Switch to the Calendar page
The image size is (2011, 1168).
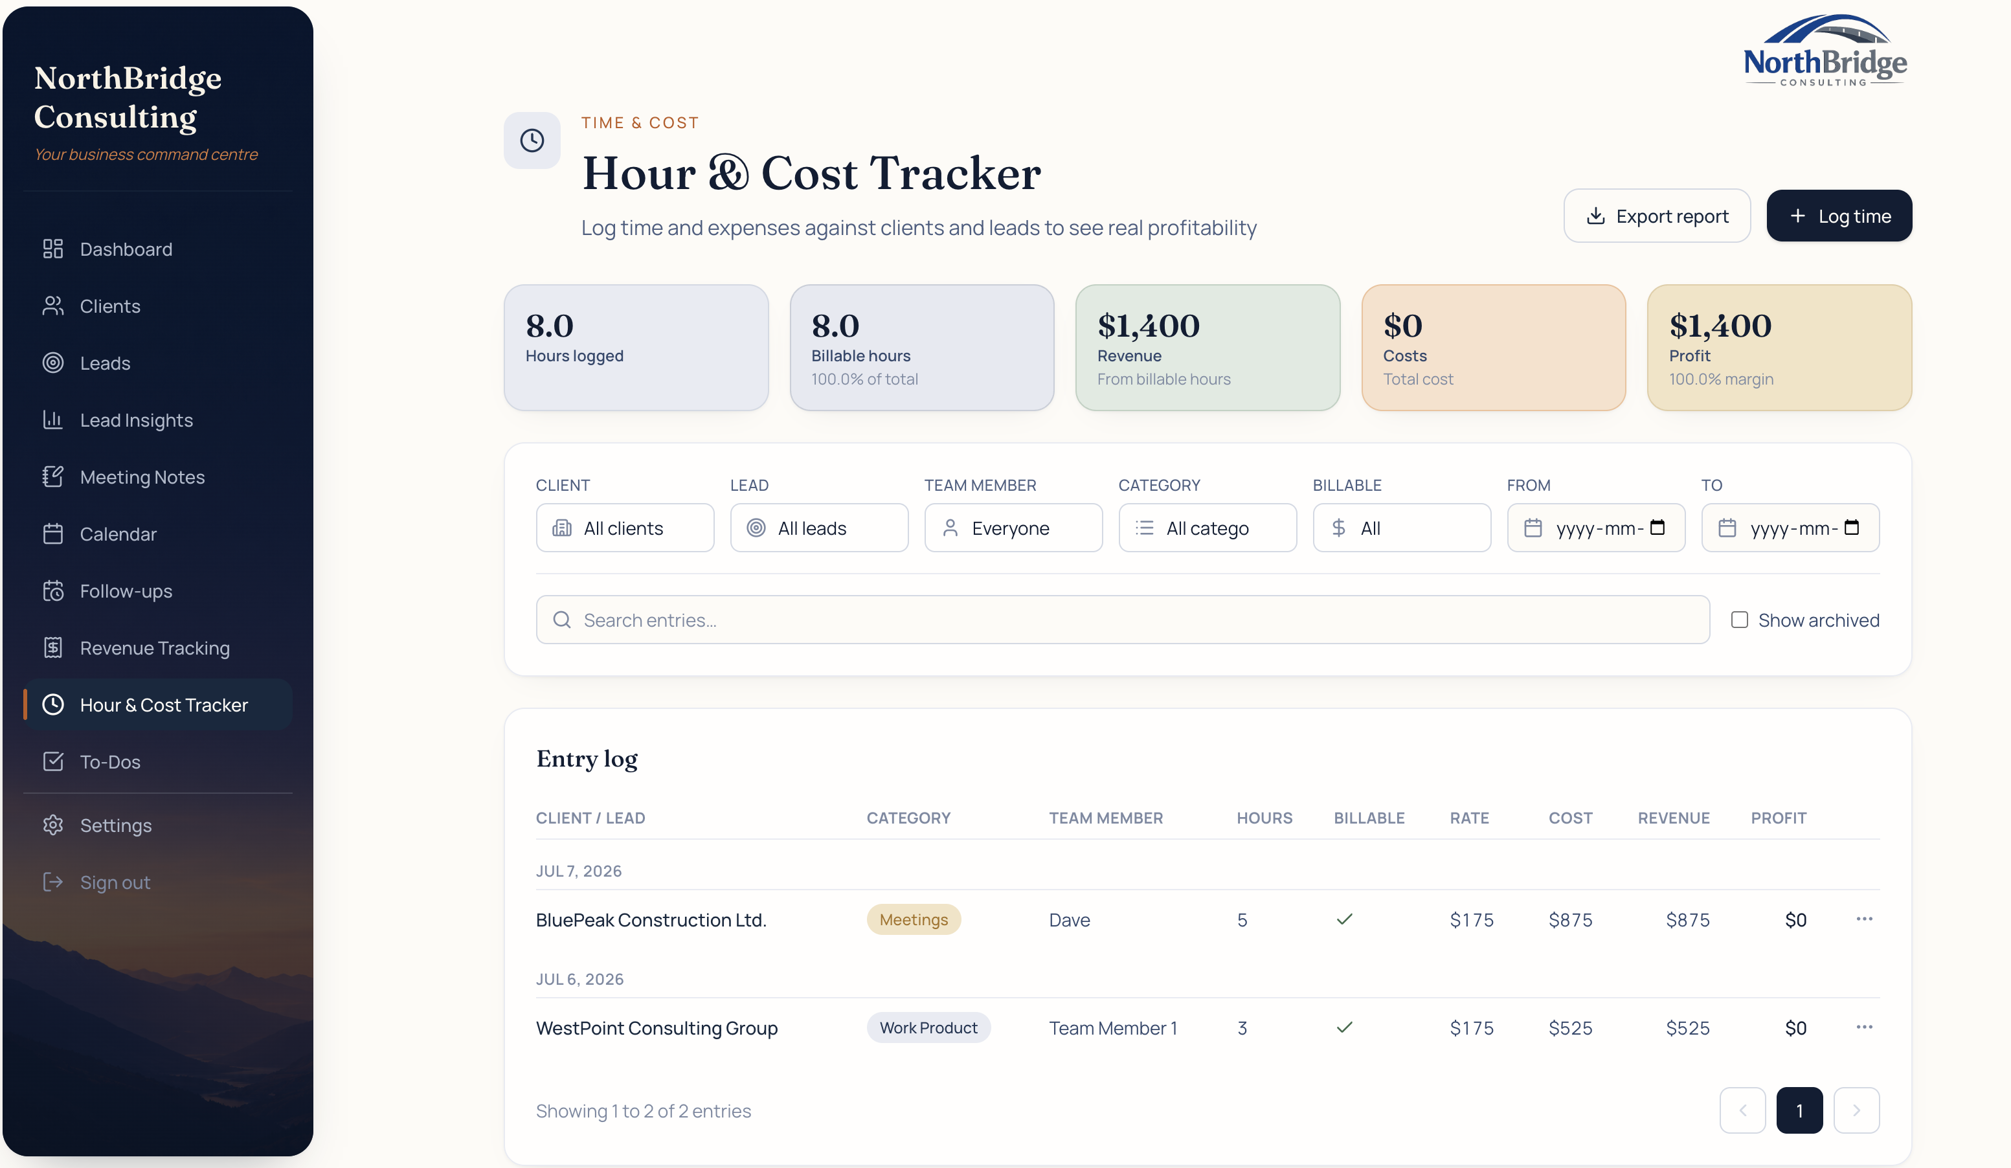pos(157,533)
